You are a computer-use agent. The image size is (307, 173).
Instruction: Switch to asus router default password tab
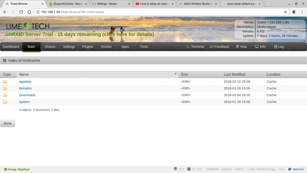241,4
